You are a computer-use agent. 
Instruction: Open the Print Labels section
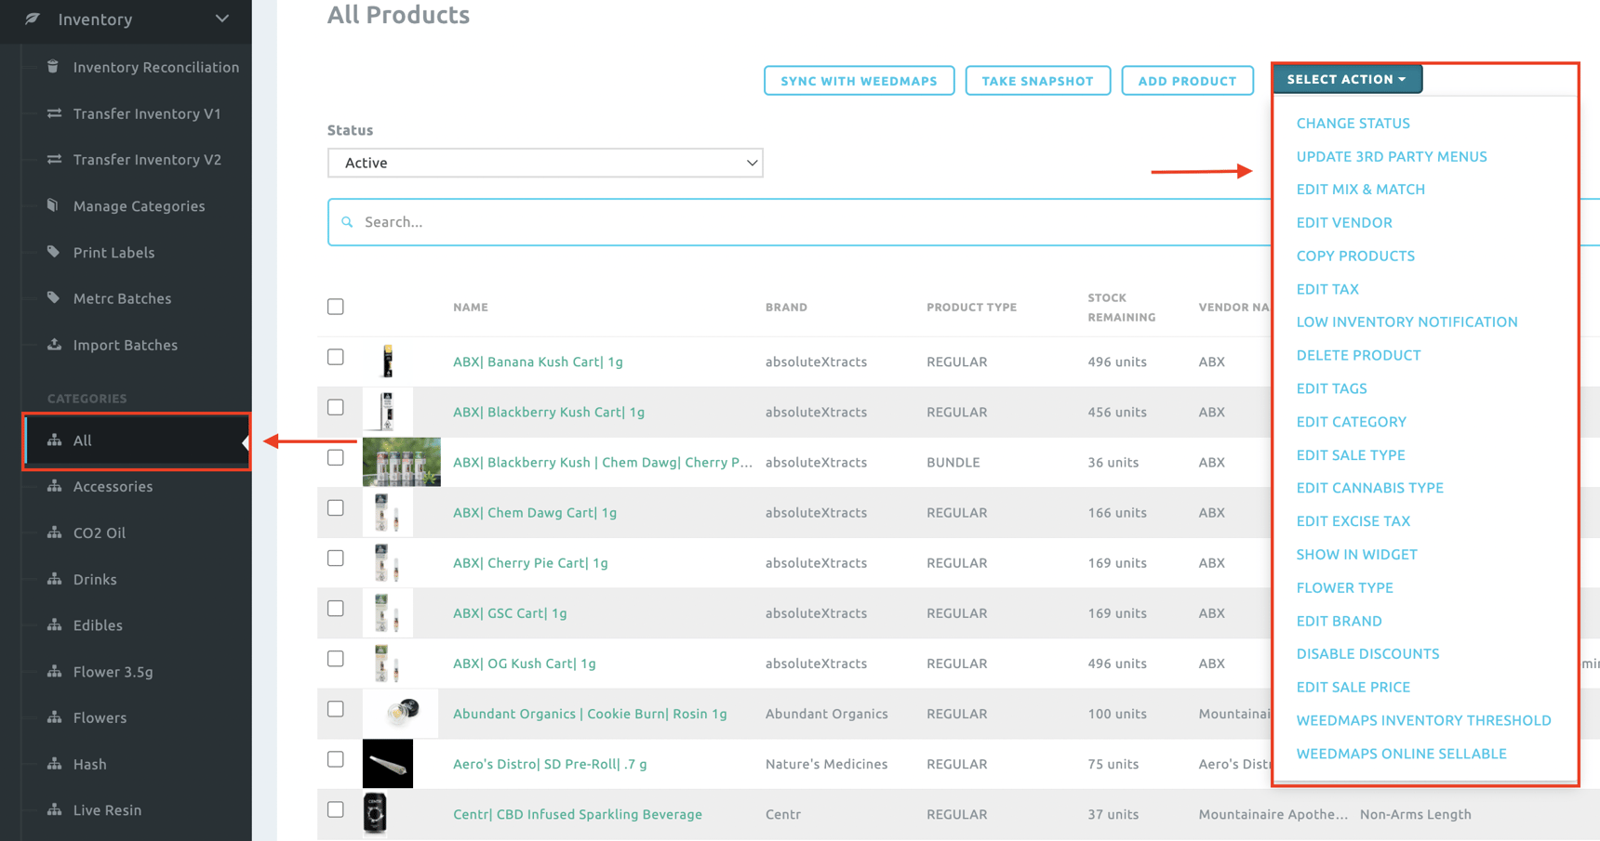113,252
